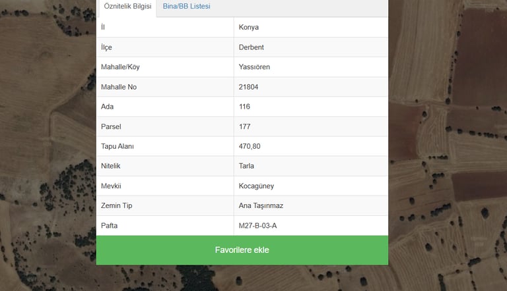This screenshot has width=507, height=291.
Task: Select the Yassıören value
Action: coord(254,67)
